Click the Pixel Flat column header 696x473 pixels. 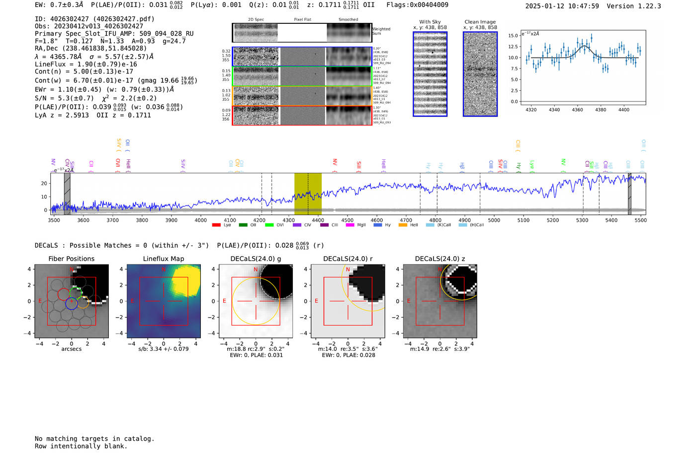(x=302, y=20)
